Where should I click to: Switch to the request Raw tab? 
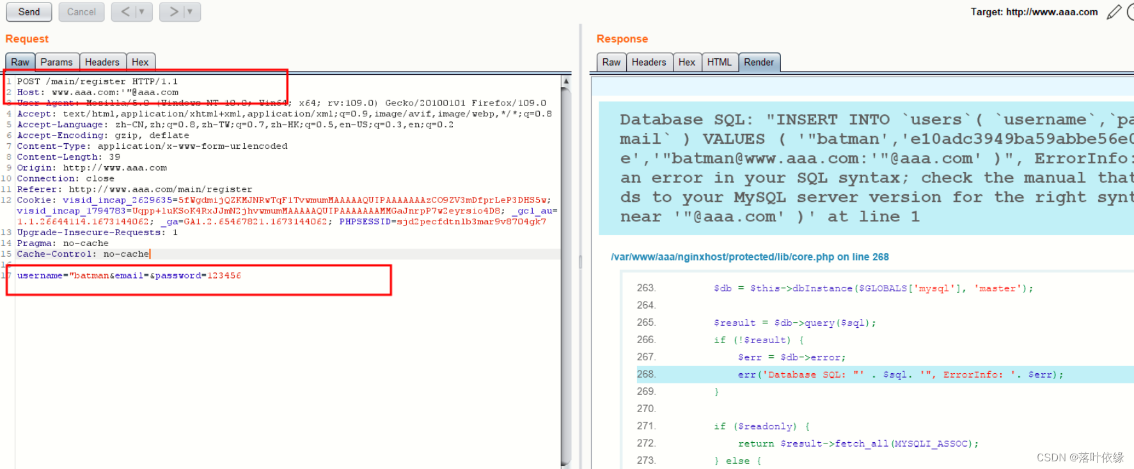(x=20, y=62)
